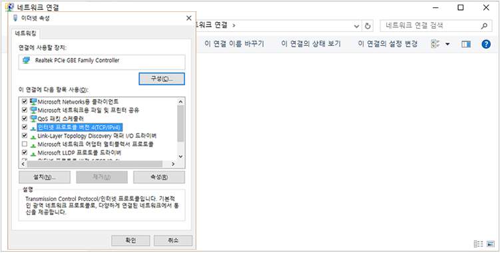Click the 확인 button
Screen dimensions: 500x253
[x=130, y=240]
